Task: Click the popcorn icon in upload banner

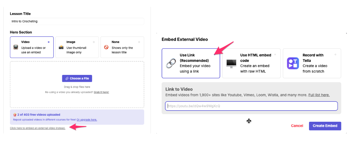Action: pyautogui.click(x=15, y=115)
